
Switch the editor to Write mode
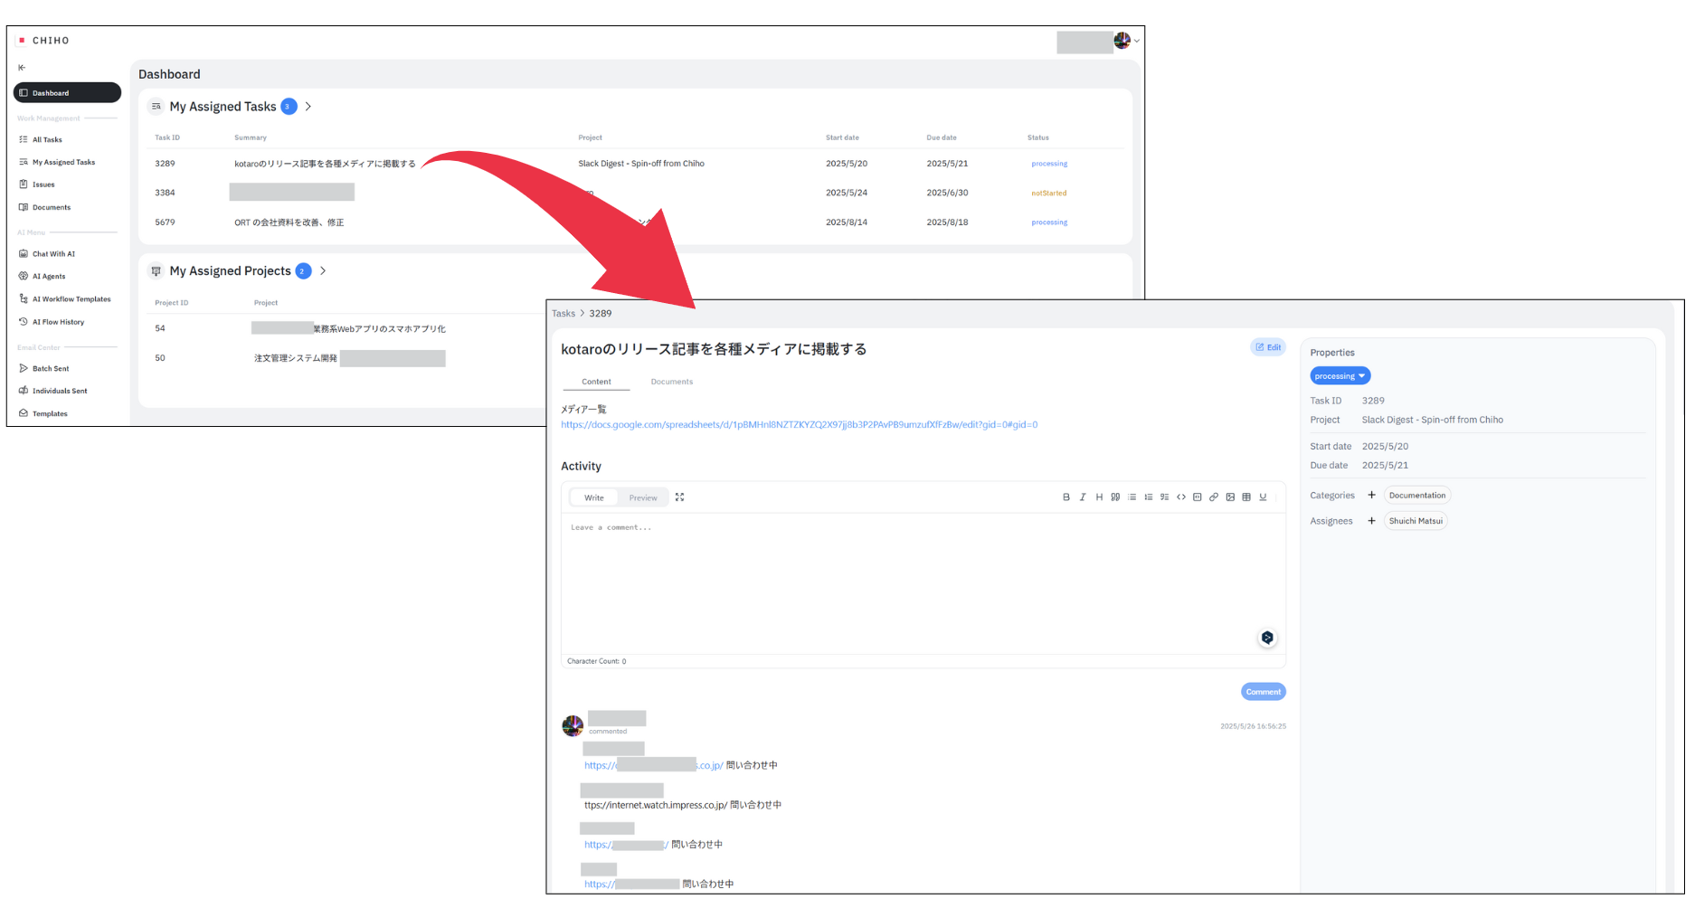click(x=594, y=498)
